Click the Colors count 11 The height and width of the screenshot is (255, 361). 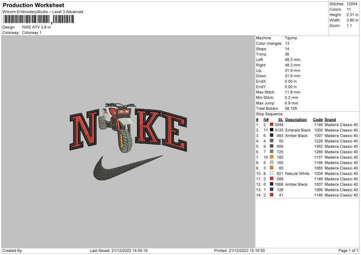tap(349, 10)
